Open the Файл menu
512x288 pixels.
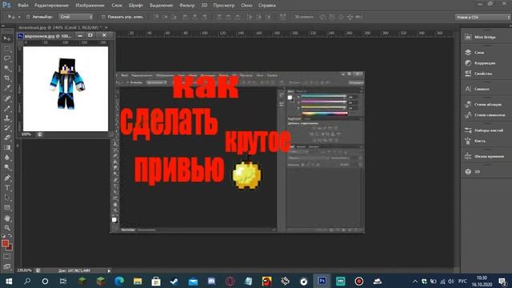[x=22, y=6]
